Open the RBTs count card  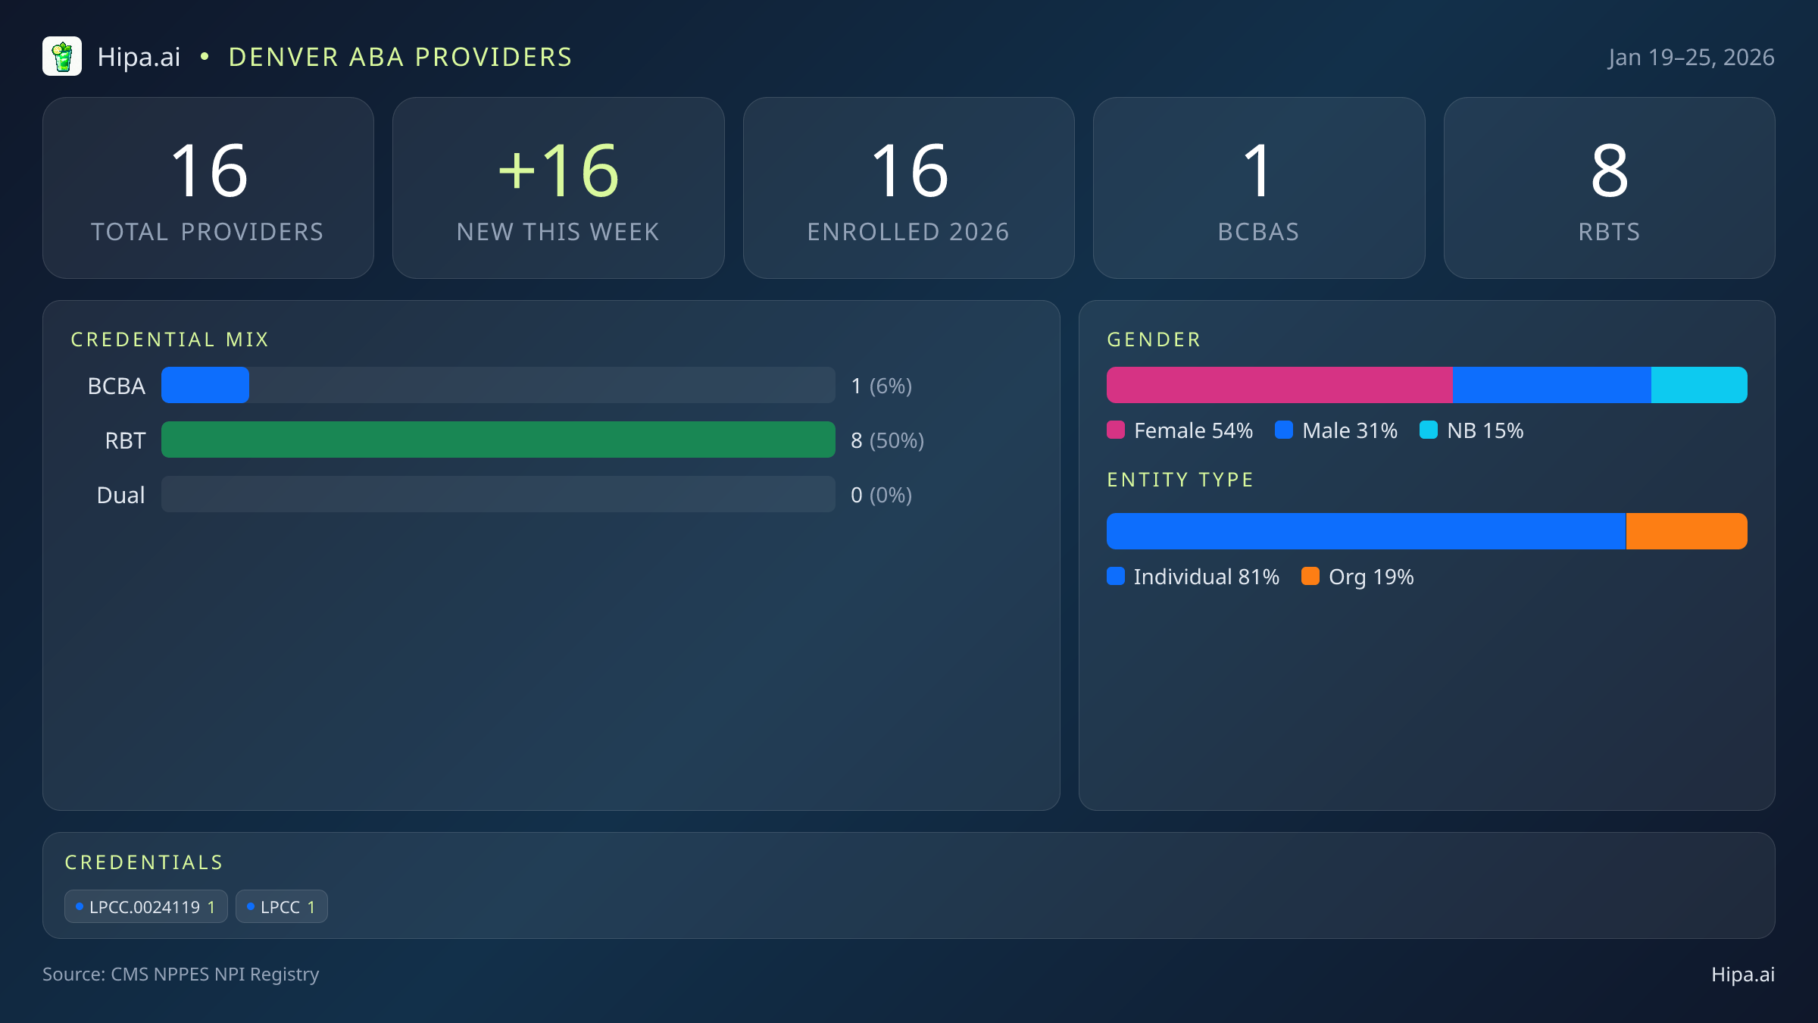pos(1609,188)
